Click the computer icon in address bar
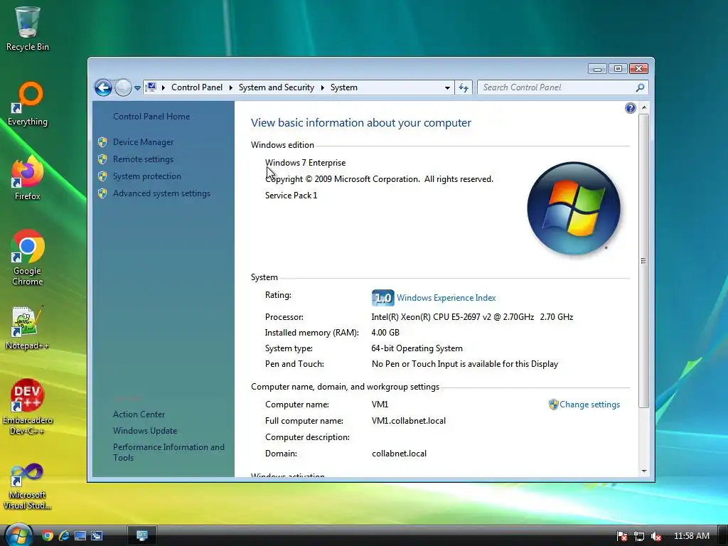This screenshot has width=728, height=546. (151, 87)
